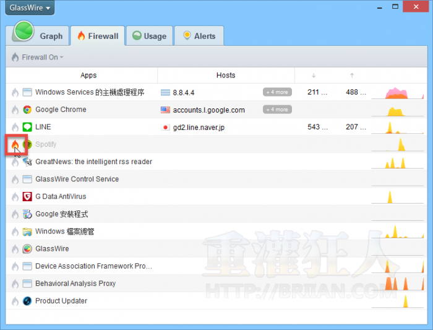Click the US flag beside accounts.l.google.com
This screenshot has height=330, width=433.
tap(165, 110)
